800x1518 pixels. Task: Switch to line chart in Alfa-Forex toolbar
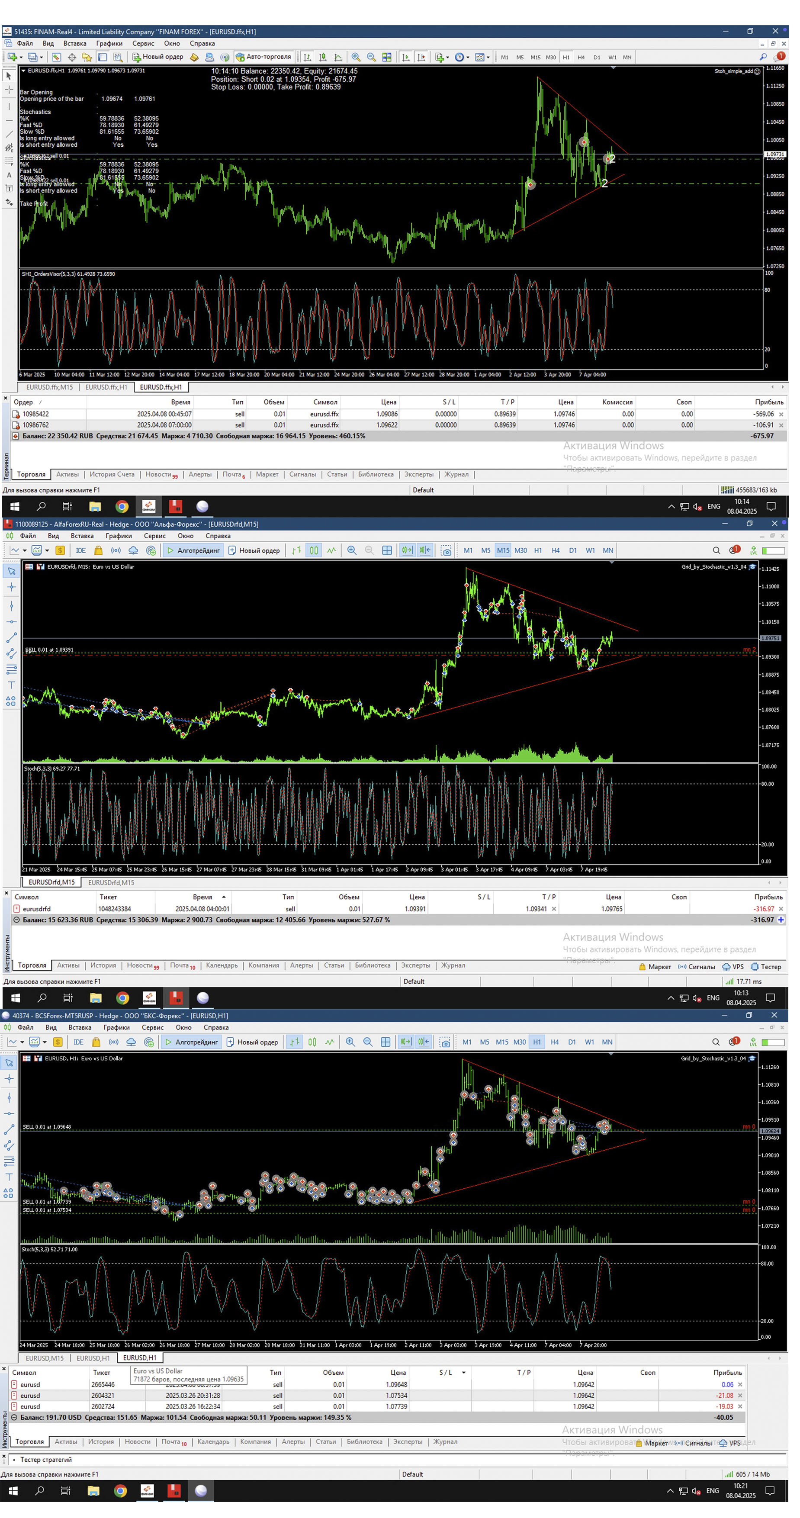[x=332, y=551]
